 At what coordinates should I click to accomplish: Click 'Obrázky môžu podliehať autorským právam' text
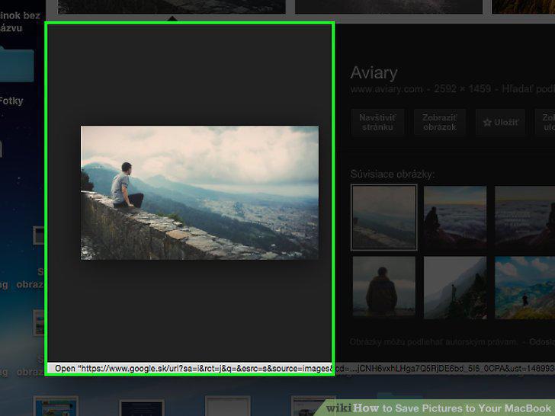pyautogui.click(x=433, y=342)
